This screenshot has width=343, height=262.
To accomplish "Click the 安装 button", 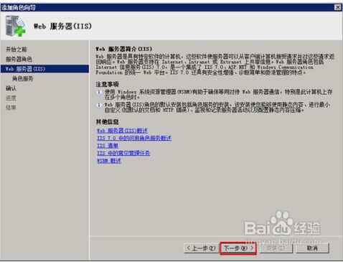I will tap(276, 248).
